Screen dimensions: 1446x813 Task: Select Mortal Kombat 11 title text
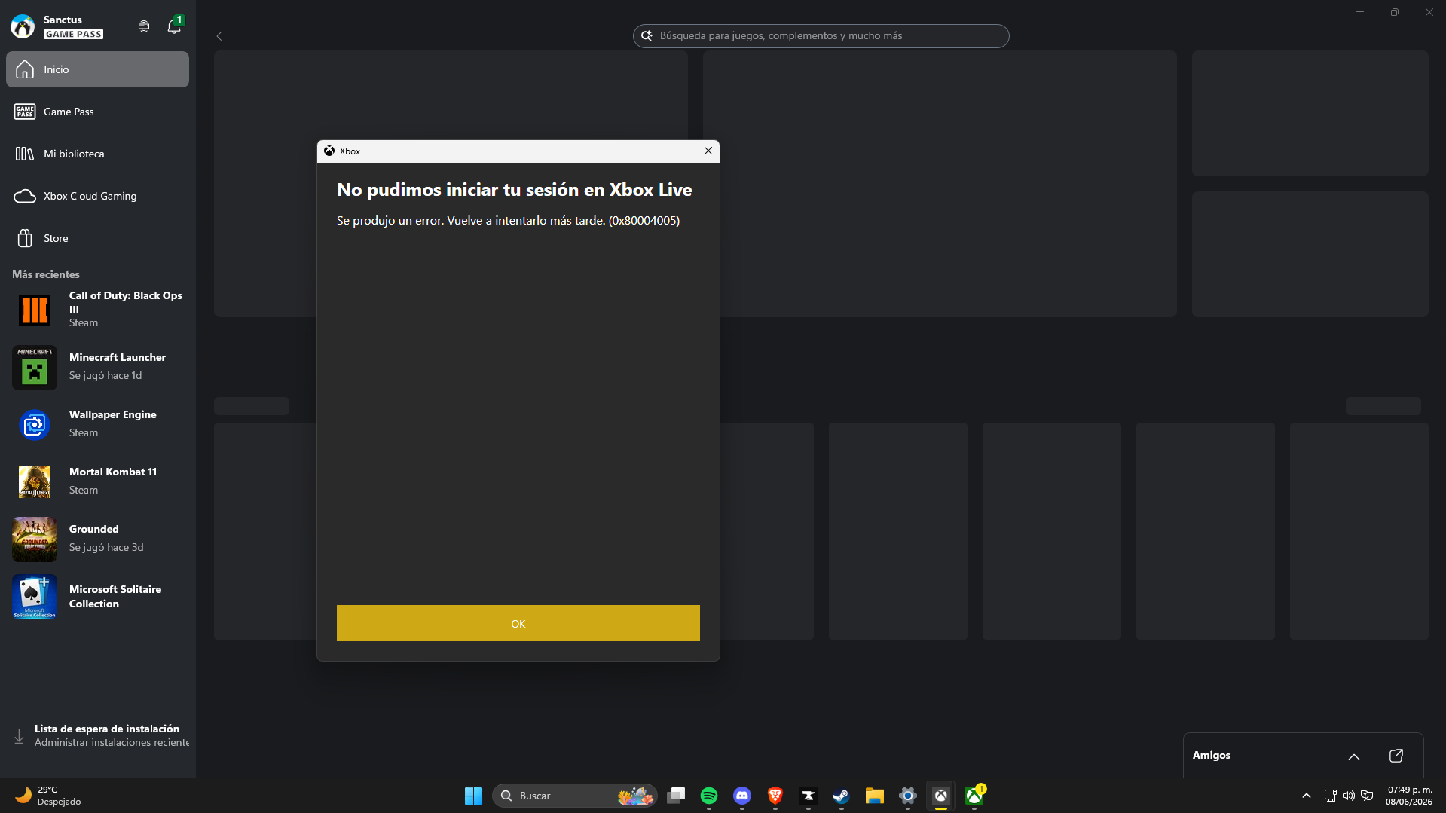point(113,472)
